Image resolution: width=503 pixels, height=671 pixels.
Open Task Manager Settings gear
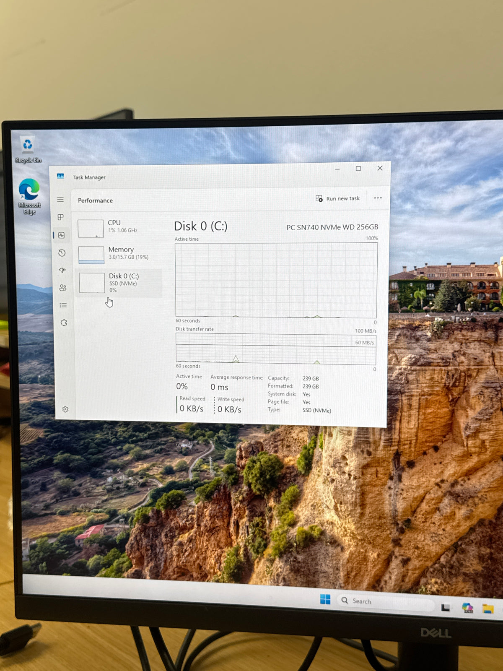pos(65,409)
